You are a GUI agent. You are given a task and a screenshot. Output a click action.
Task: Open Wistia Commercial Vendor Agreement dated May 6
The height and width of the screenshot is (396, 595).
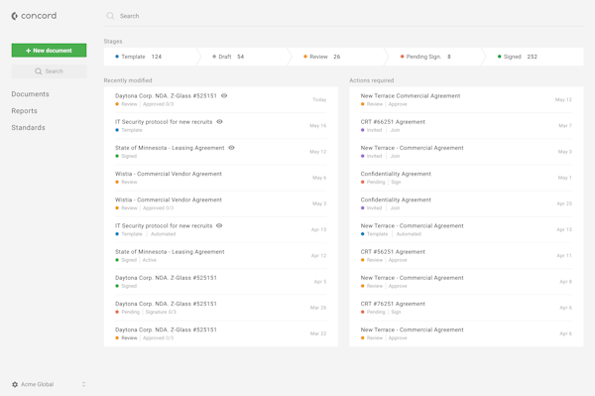pos(221,178)
